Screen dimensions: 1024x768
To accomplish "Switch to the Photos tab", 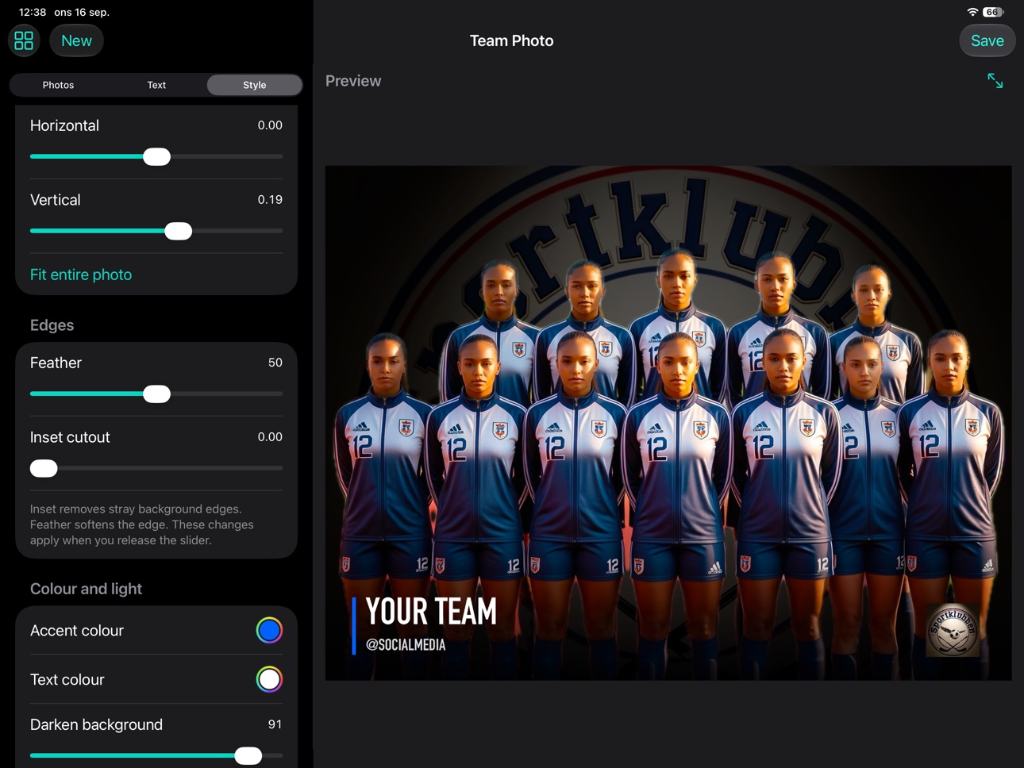I will [x=58, y=85].
